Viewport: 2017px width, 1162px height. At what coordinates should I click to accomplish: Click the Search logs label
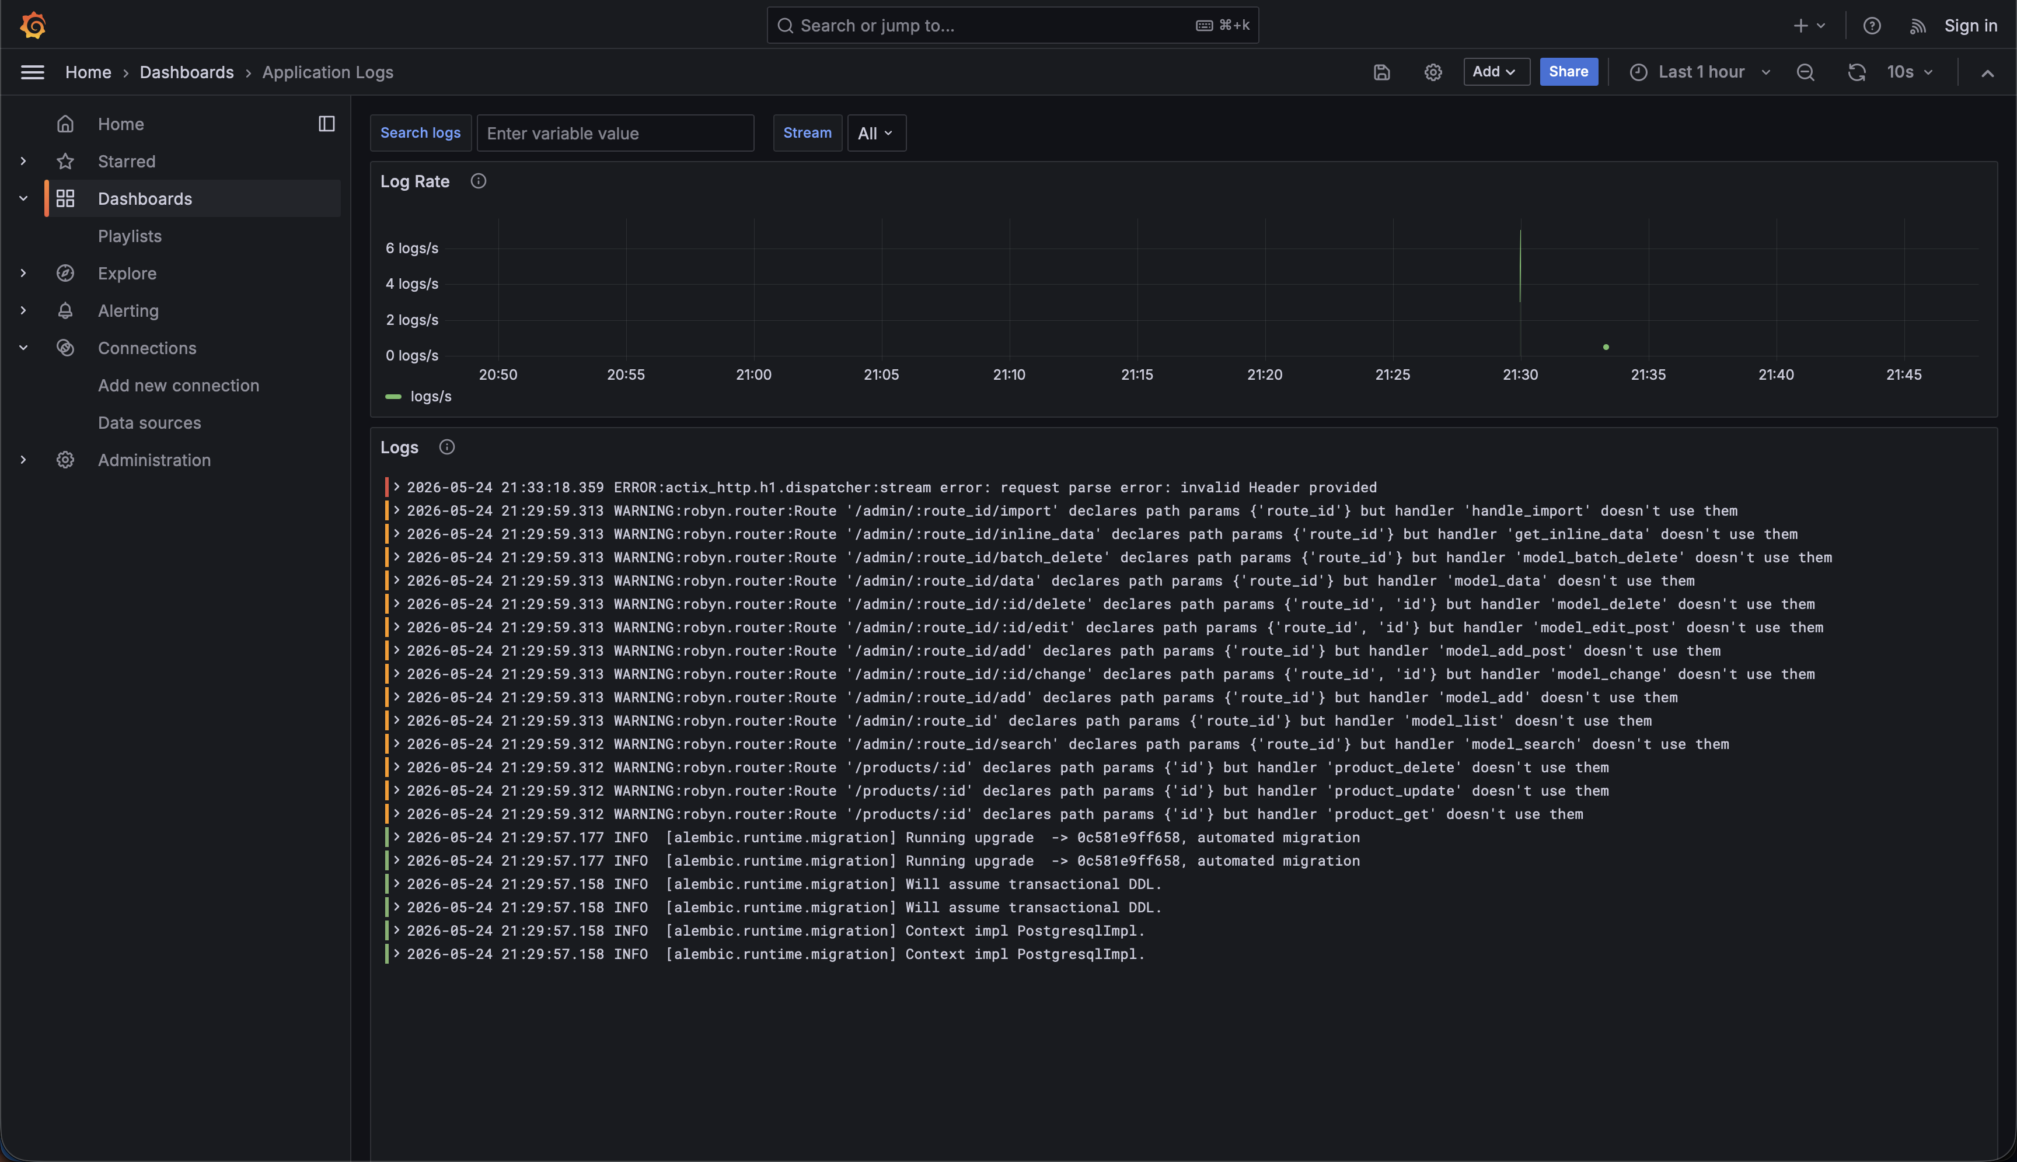420,133
